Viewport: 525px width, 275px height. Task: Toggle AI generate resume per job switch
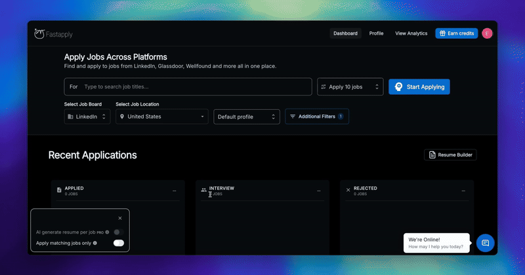tap(118, 232)
